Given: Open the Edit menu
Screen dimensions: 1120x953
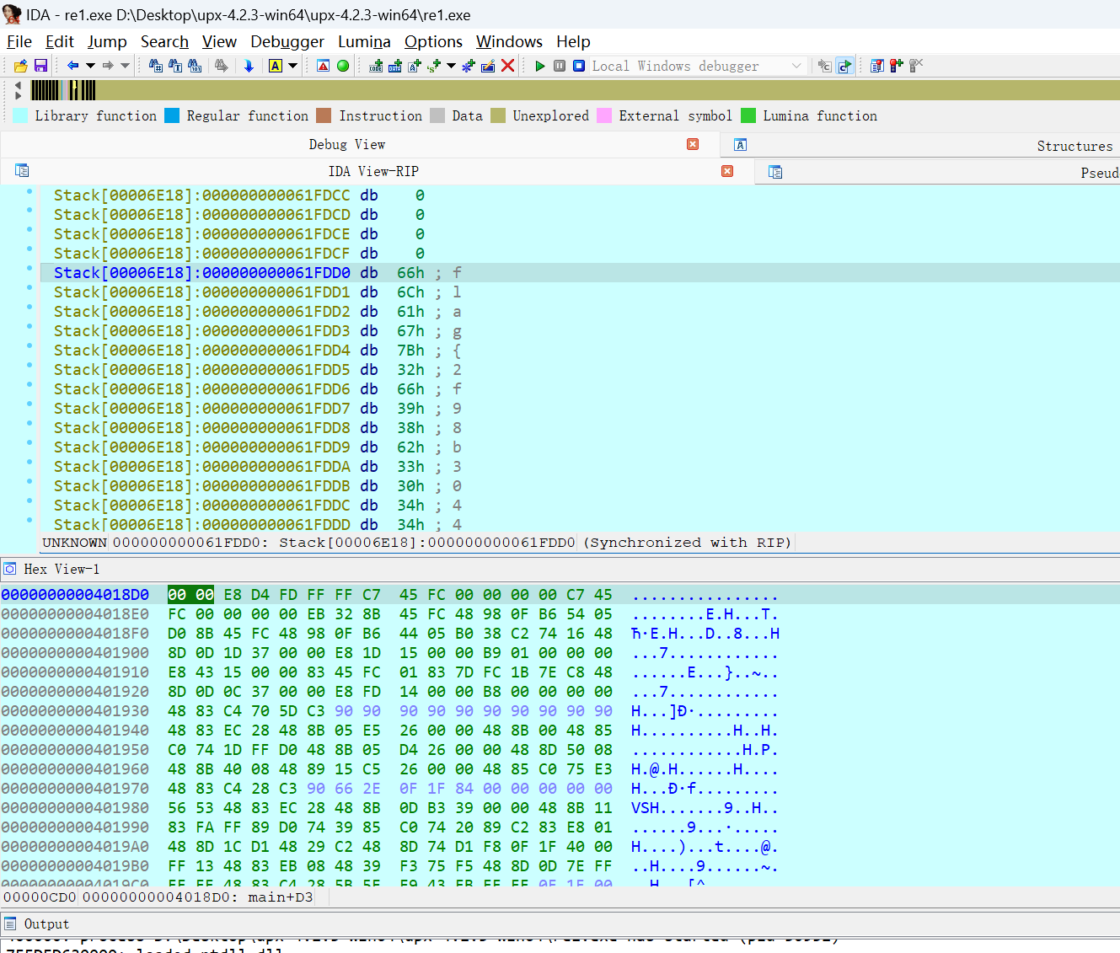Looking at the screenshot, I should tap(60, 41).
